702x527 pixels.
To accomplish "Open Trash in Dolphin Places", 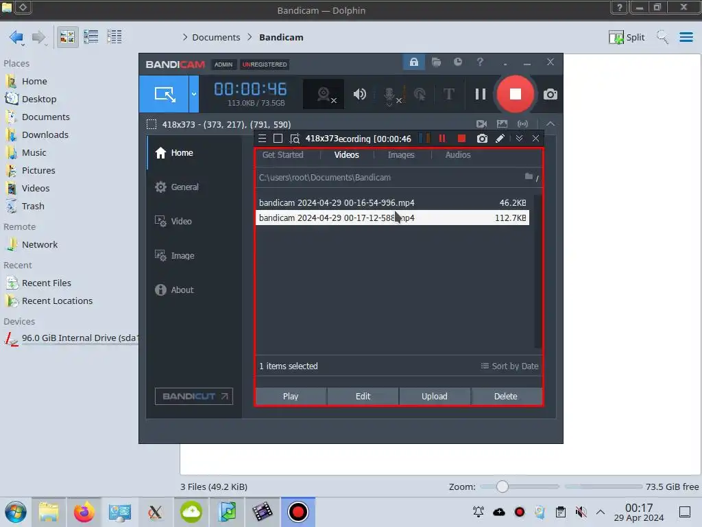I will pyautogui.click(x=33, y=207).
